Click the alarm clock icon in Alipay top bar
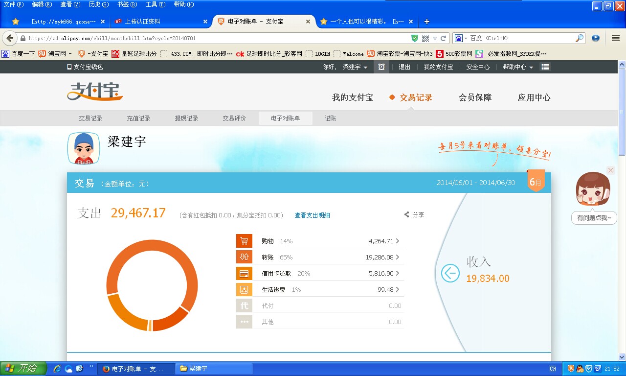626x376 pixels. pyautogui.click(x=381, y=67)
